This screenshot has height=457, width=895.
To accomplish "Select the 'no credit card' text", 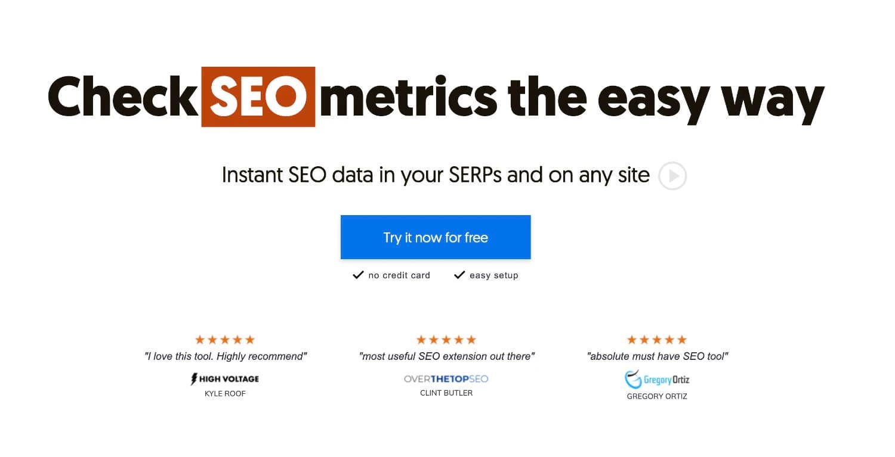I will click(399, 275).
